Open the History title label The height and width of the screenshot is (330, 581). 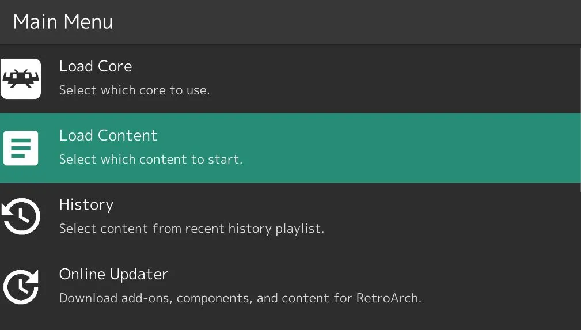tap(86, 205)
